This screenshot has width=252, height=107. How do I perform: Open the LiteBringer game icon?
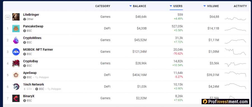[16, 17]
